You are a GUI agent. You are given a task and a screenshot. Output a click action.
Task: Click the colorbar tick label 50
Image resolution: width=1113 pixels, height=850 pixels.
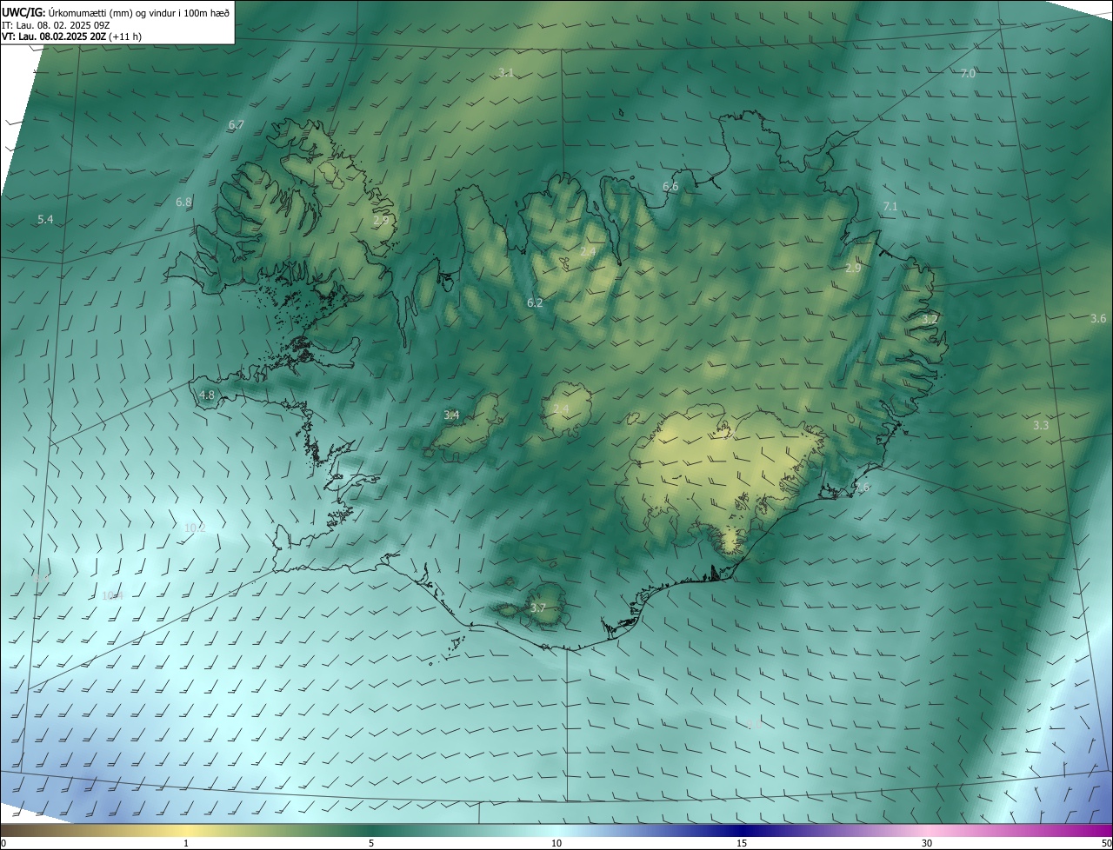click(x=1105, y=843)
